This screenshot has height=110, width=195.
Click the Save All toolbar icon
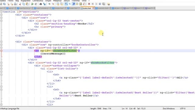[4, 4]
